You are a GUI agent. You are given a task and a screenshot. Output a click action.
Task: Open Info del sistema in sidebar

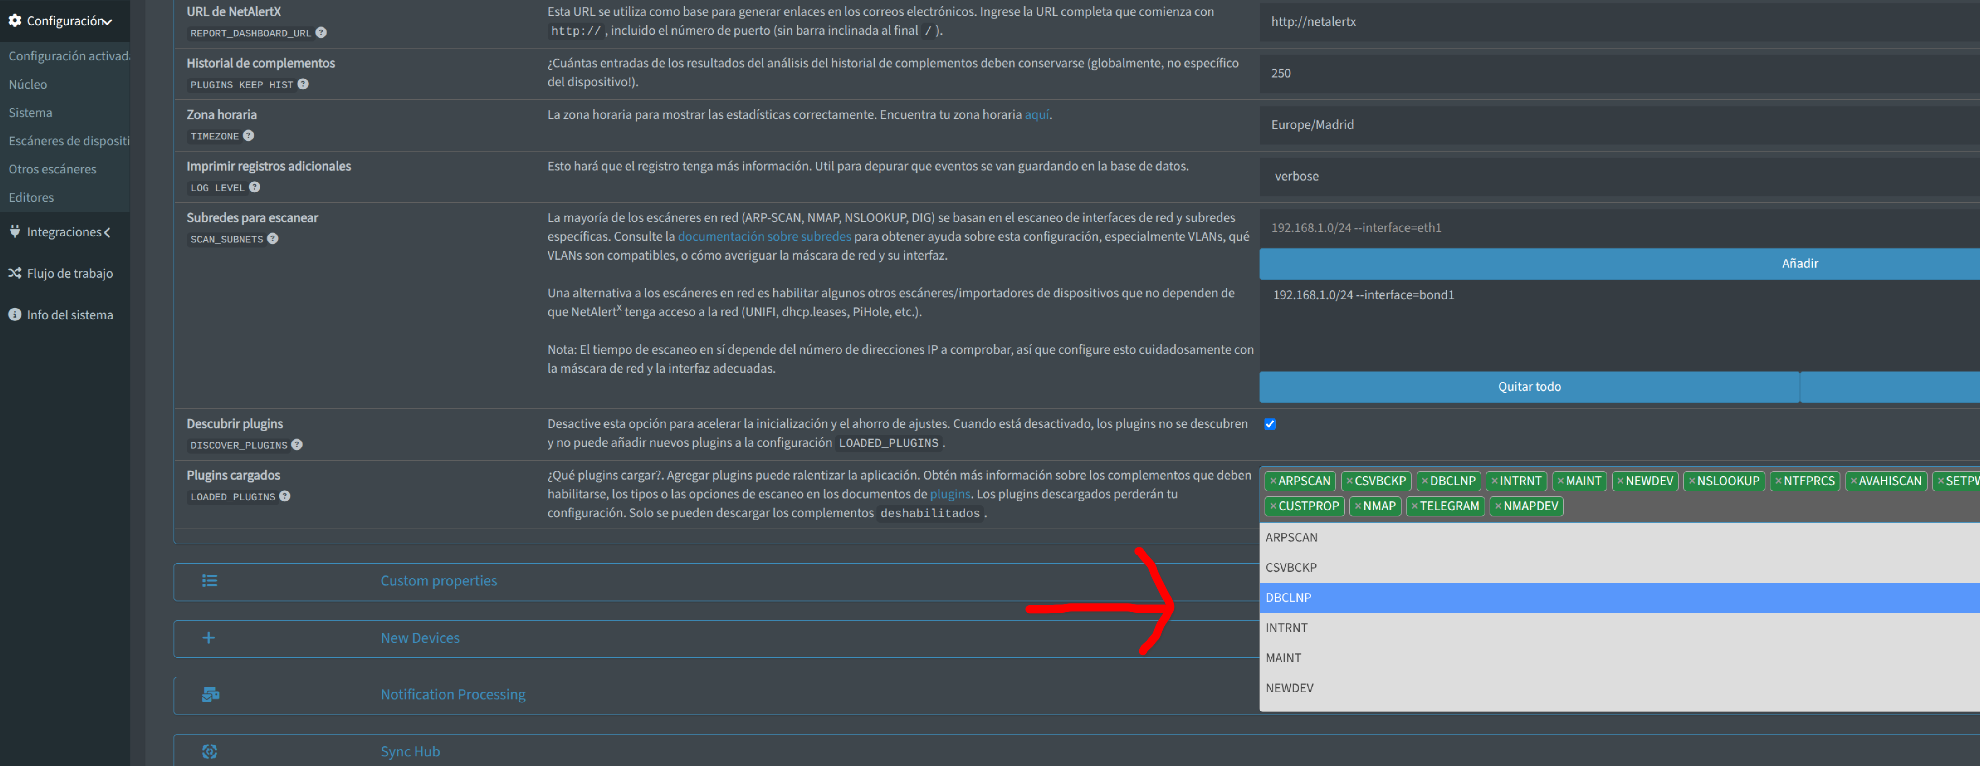(69, 315)
